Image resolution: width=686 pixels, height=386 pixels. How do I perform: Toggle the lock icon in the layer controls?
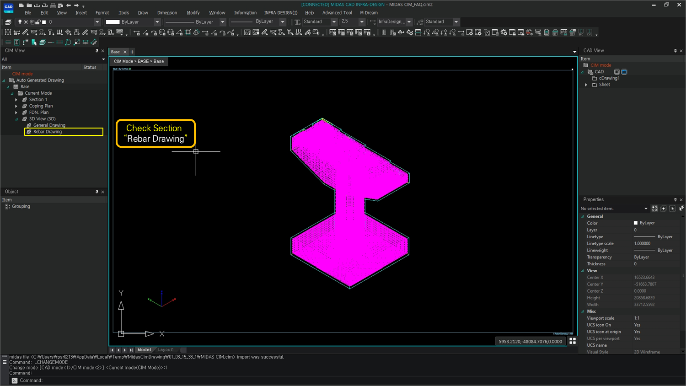(38, 21)
